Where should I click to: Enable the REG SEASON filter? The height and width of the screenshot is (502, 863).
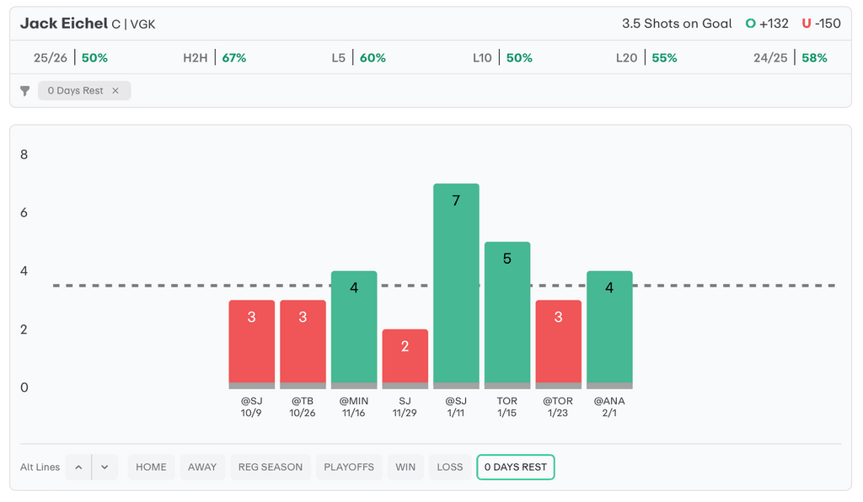(x=270, y=467)
